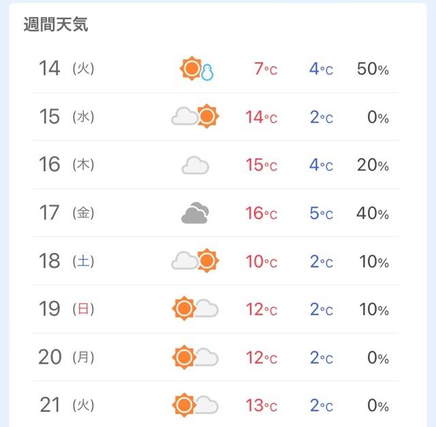436x427 pixels.
Task: Click the 週間天気 heading
Action: coord(56,25)
